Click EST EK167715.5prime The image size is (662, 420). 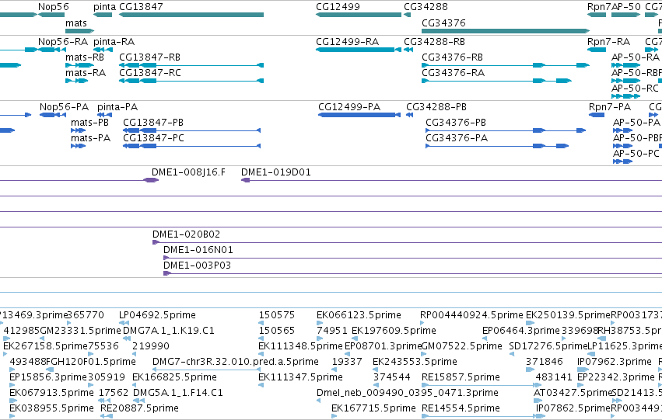click(373, 408)
